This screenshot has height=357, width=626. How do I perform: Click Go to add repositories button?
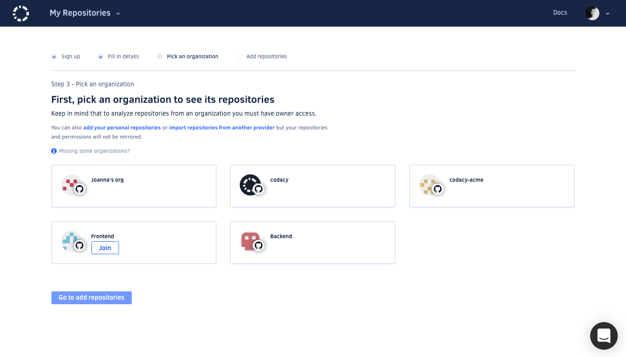click(x=91, y=298)
